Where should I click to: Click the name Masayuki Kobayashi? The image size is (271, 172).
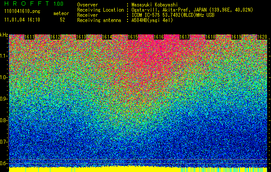click(x=155, y=5)
